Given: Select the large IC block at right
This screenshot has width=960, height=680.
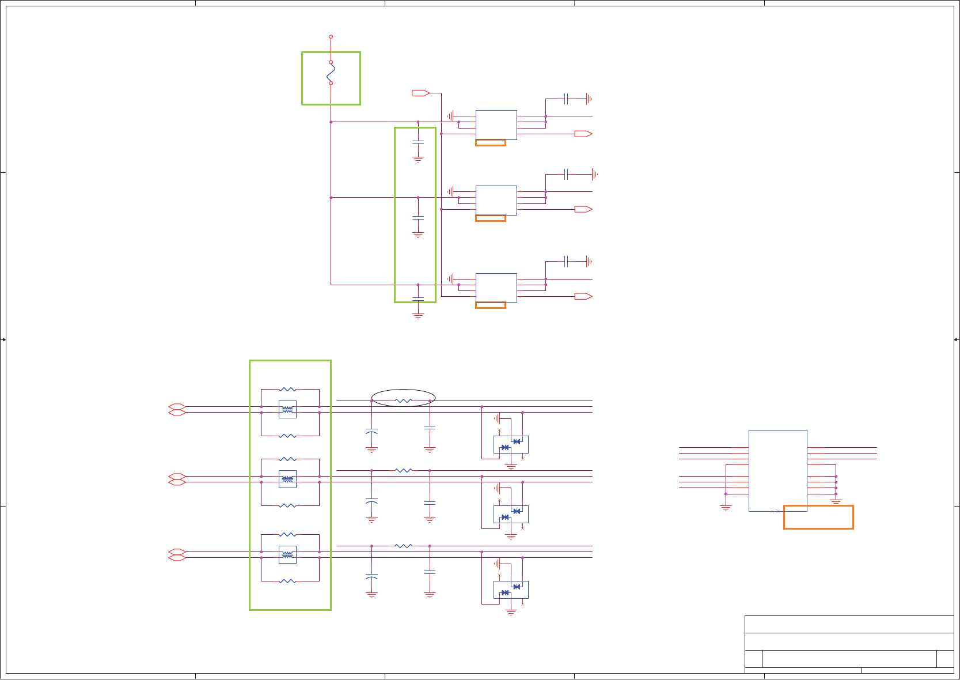Looking at the screenshot, I should pos(778,471).
